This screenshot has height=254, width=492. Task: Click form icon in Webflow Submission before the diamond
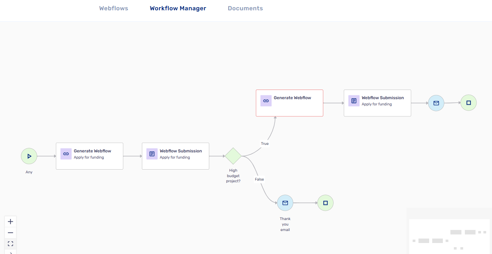pyautogui.click(x=152, y=154)
